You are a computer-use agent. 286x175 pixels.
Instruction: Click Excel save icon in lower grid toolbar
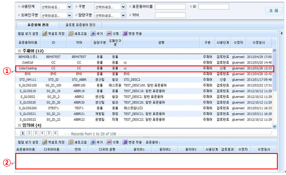(x=45, y=142)
